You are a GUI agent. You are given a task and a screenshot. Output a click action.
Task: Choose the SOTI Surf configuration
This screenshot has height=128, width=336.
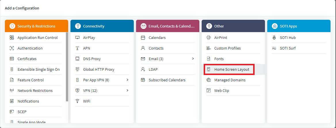tap(288, 48)
